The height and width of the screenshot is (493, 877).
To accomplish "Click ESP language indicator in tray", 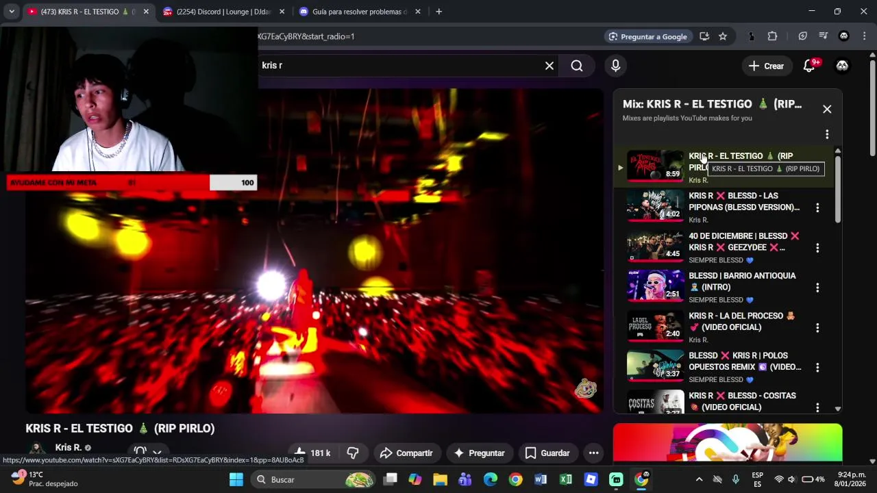I will 758,479.
